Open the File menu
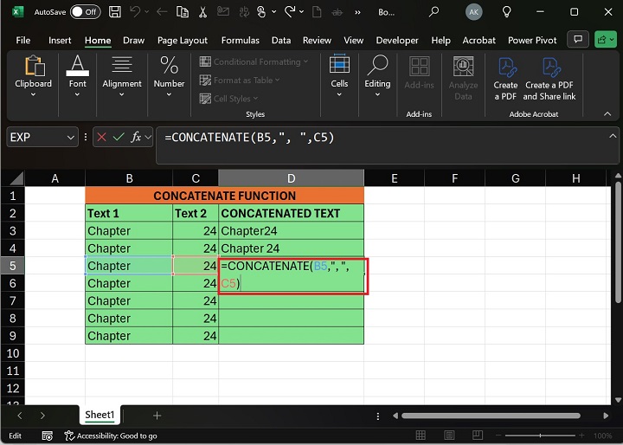 pyautogui.click(x=22, y=40)
